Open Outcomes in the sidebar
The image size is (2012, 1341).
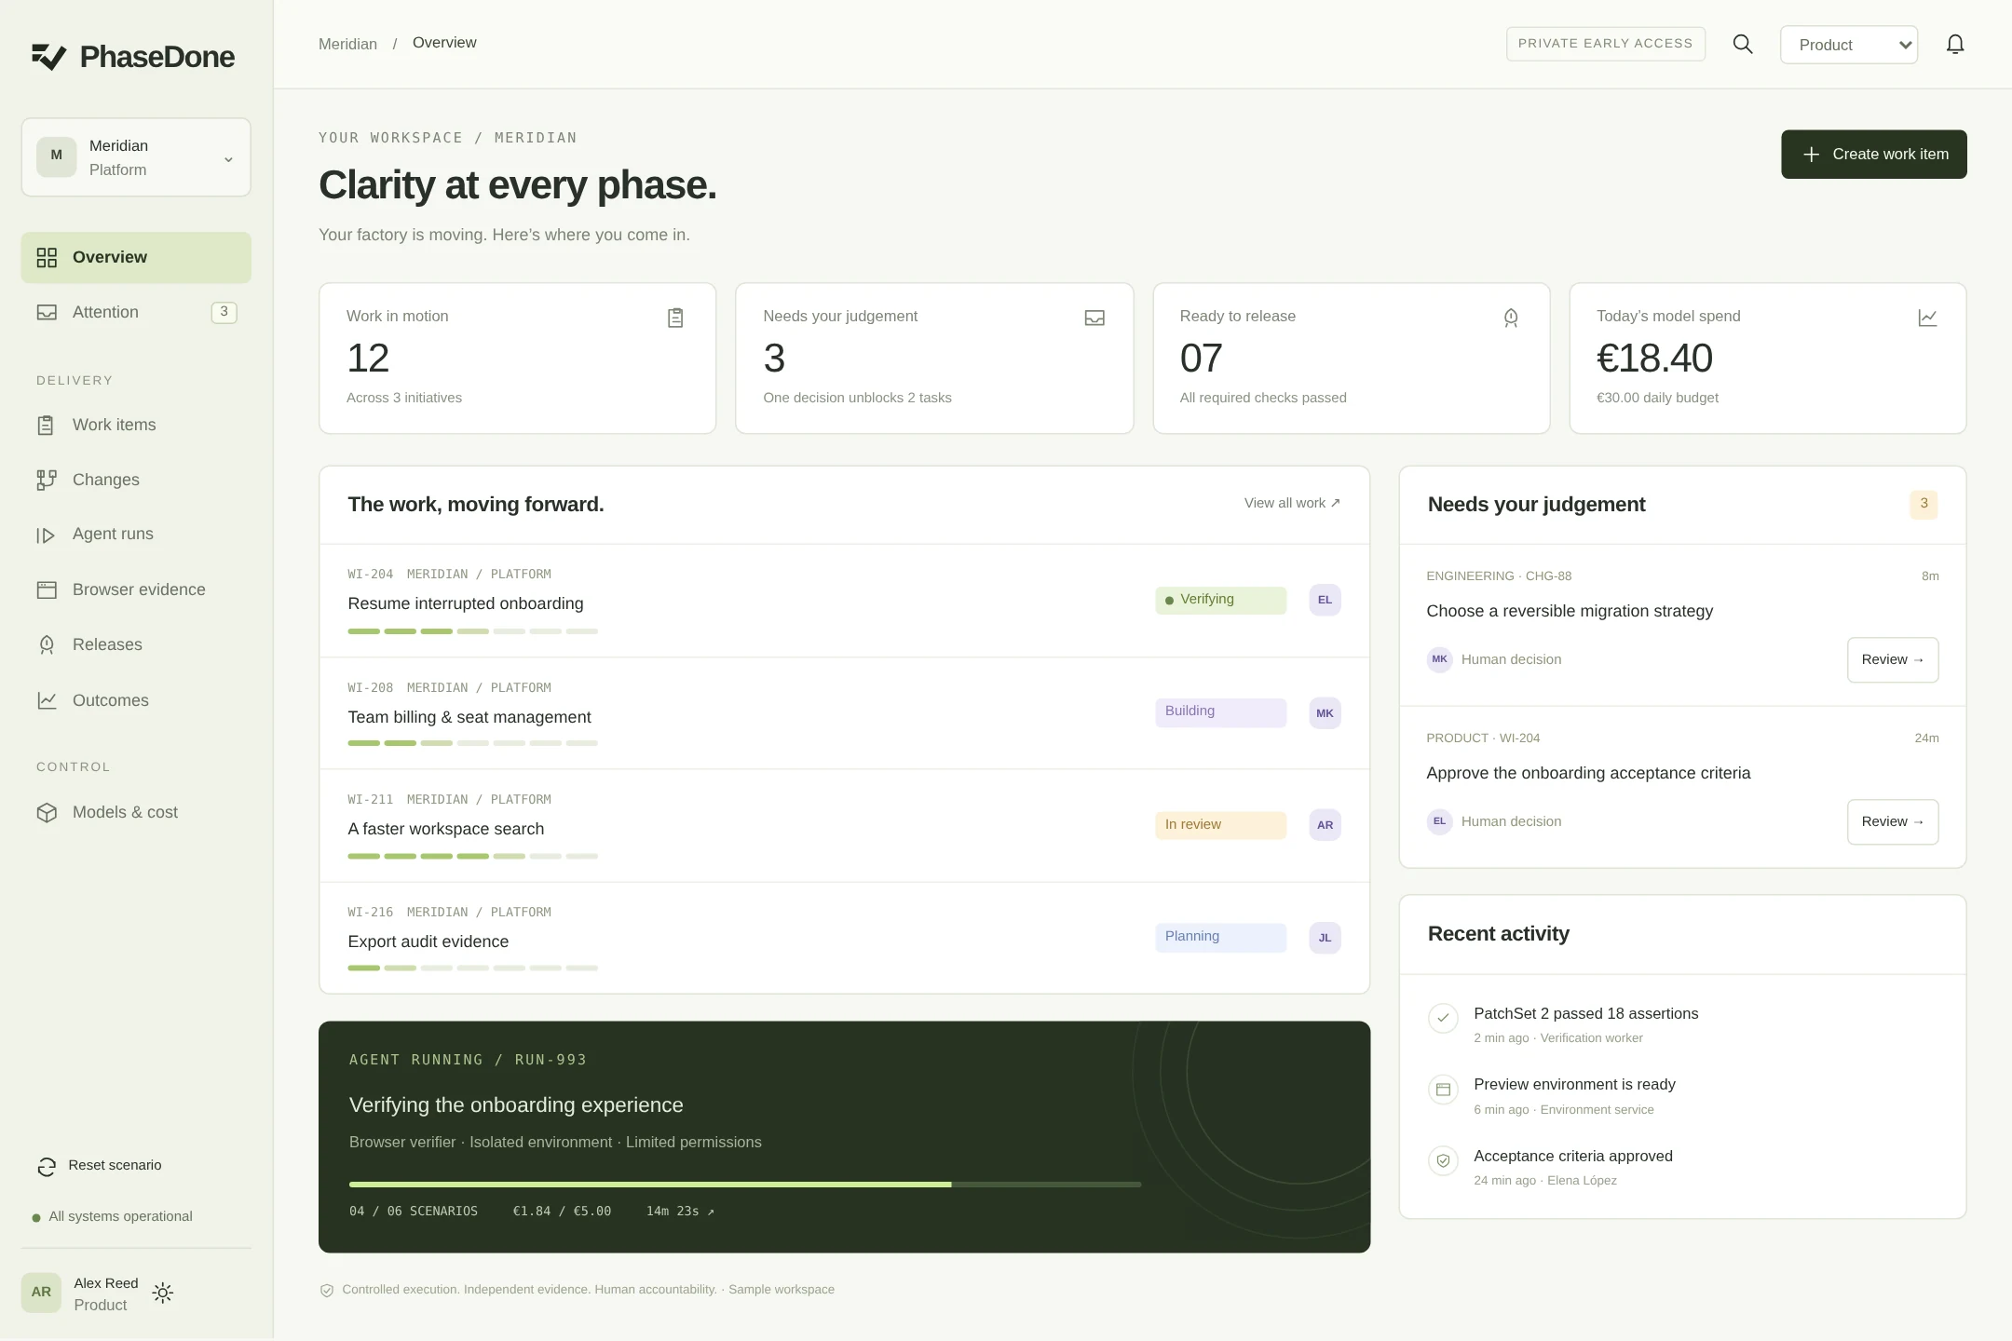click(136, 700)
